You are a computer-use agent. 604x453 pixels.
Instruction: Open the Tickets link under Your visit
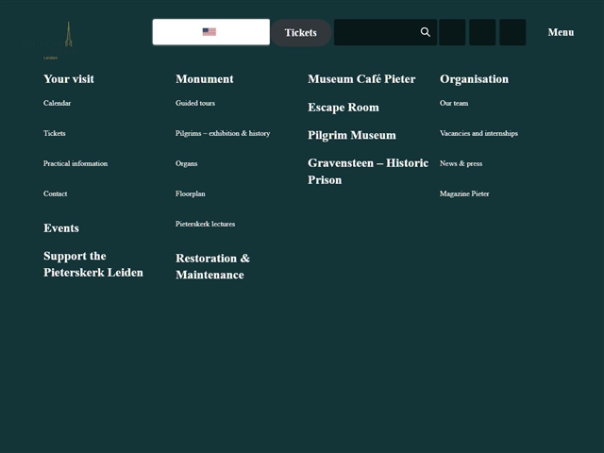55,133
